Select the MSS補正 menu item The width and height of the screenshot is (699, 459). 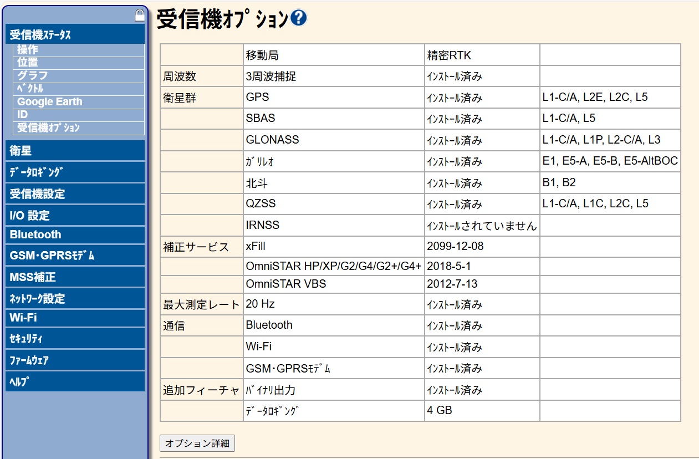(33, 277)
